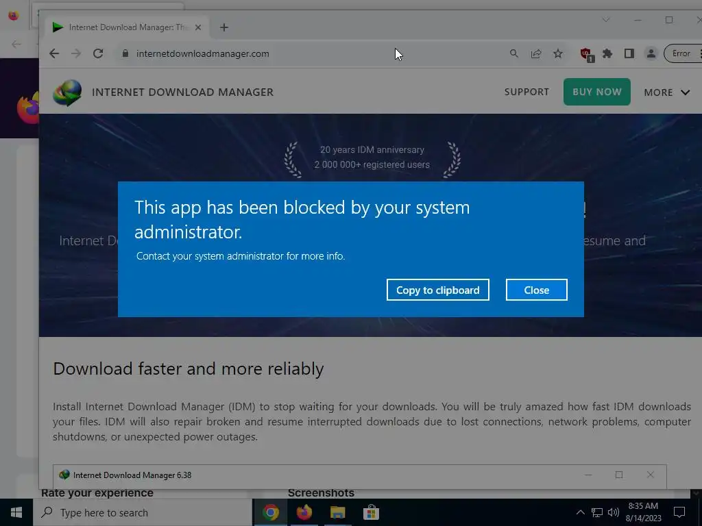Go forward in Chrome browser

click(x=76, y=53)
